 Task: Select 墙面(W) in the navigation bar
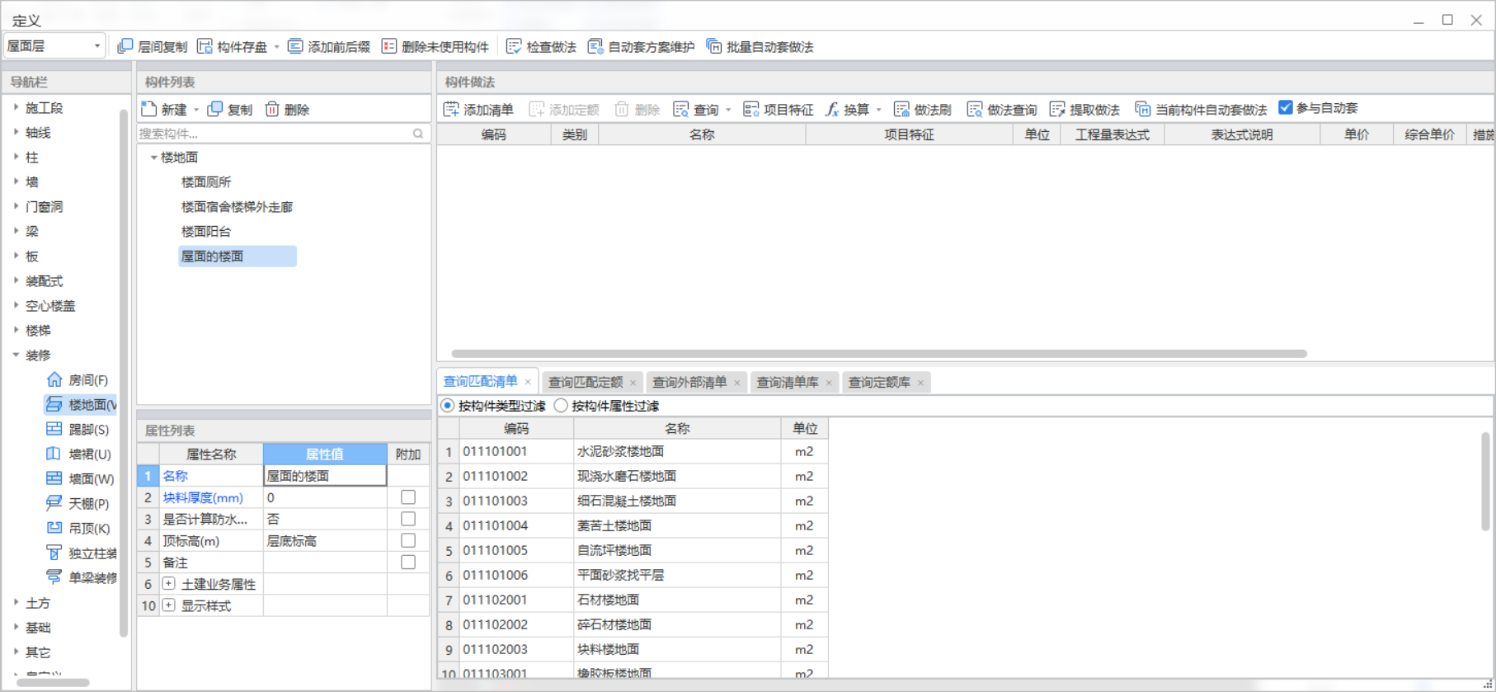pyautogui.click(x=80, y=478)
